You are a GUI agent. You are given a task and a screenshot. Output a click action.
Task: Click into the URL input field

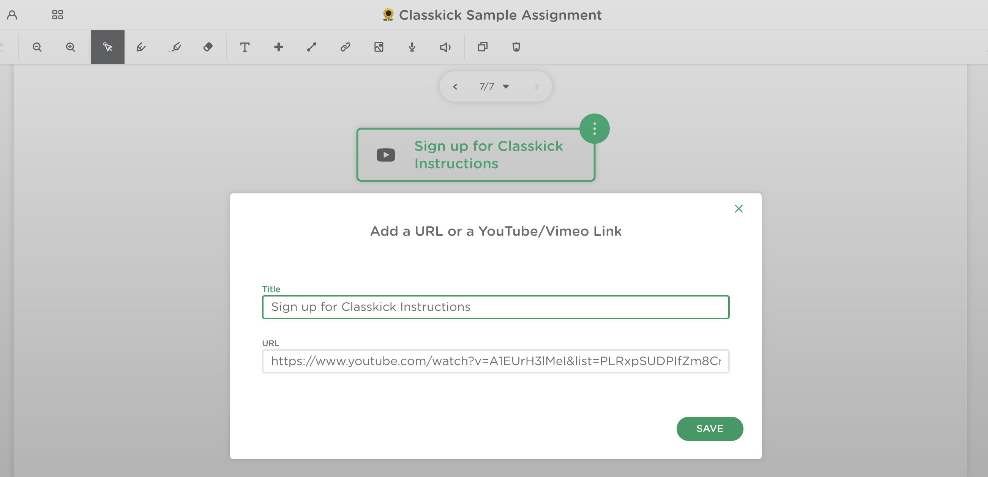(496, 361)
